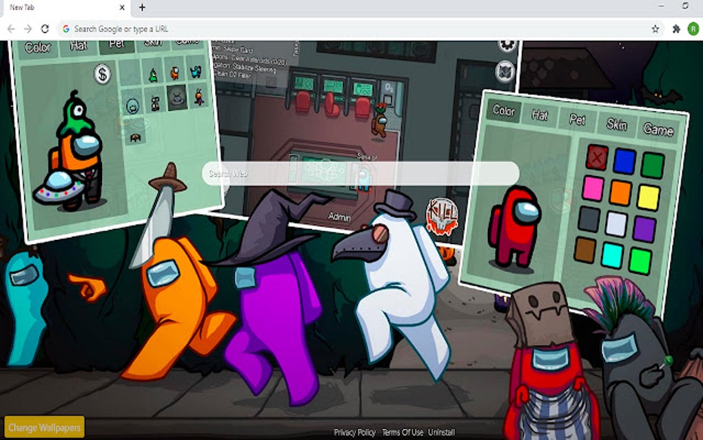Screen dimensions: 703x440
Task: Select the mini crewmate pet icon
Action: 175,72
